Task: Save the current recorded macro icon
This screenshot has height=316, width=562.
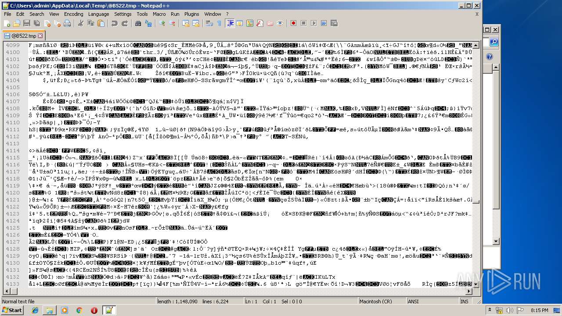Action: pyautogui.click(x=334, y=23)
